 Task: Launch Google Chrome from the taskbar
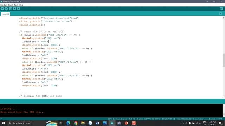(76, 123)
